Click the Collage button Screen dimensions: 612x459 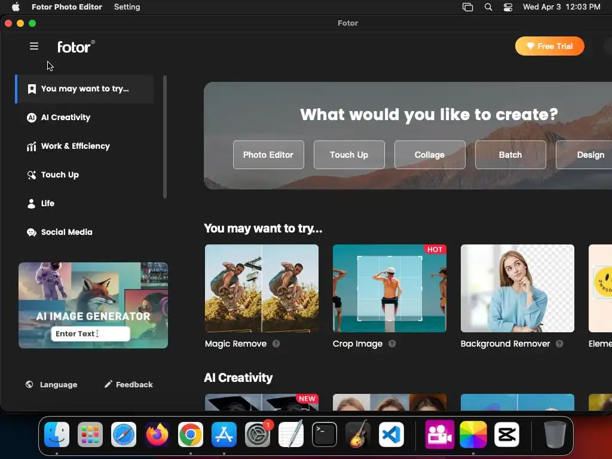pos(430,155)
